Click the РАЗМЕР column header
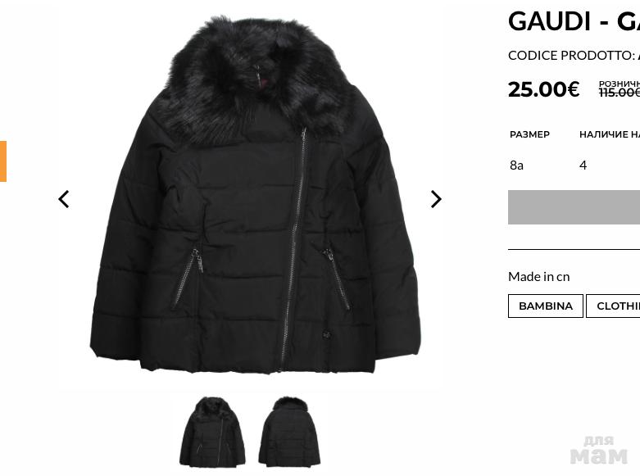This screenshot has width=640, height=476. [x=530, y=134]
